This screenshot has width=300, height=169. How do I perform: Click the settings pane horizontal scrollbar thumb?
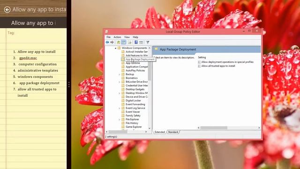point(214,128)
